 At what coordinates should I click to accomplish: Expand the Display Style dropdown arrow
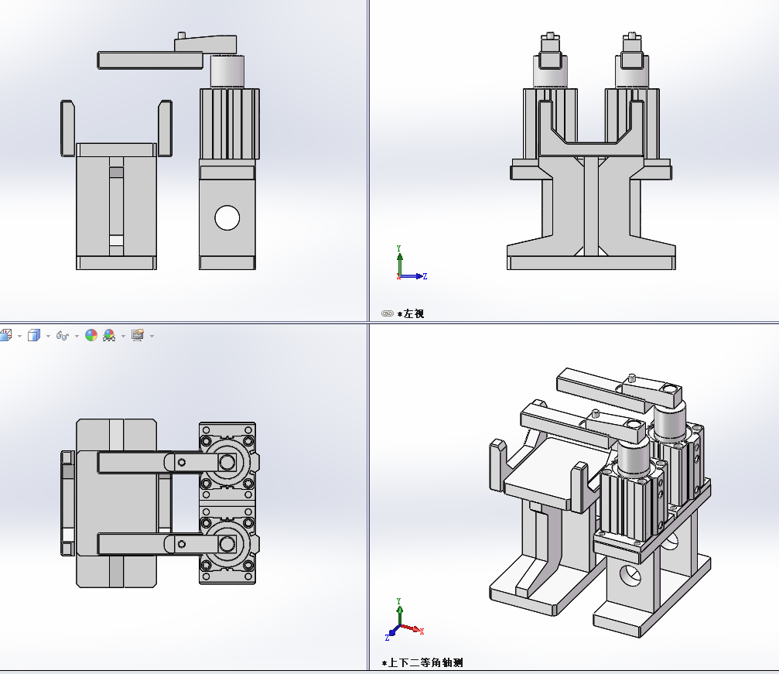click(48, 337)
